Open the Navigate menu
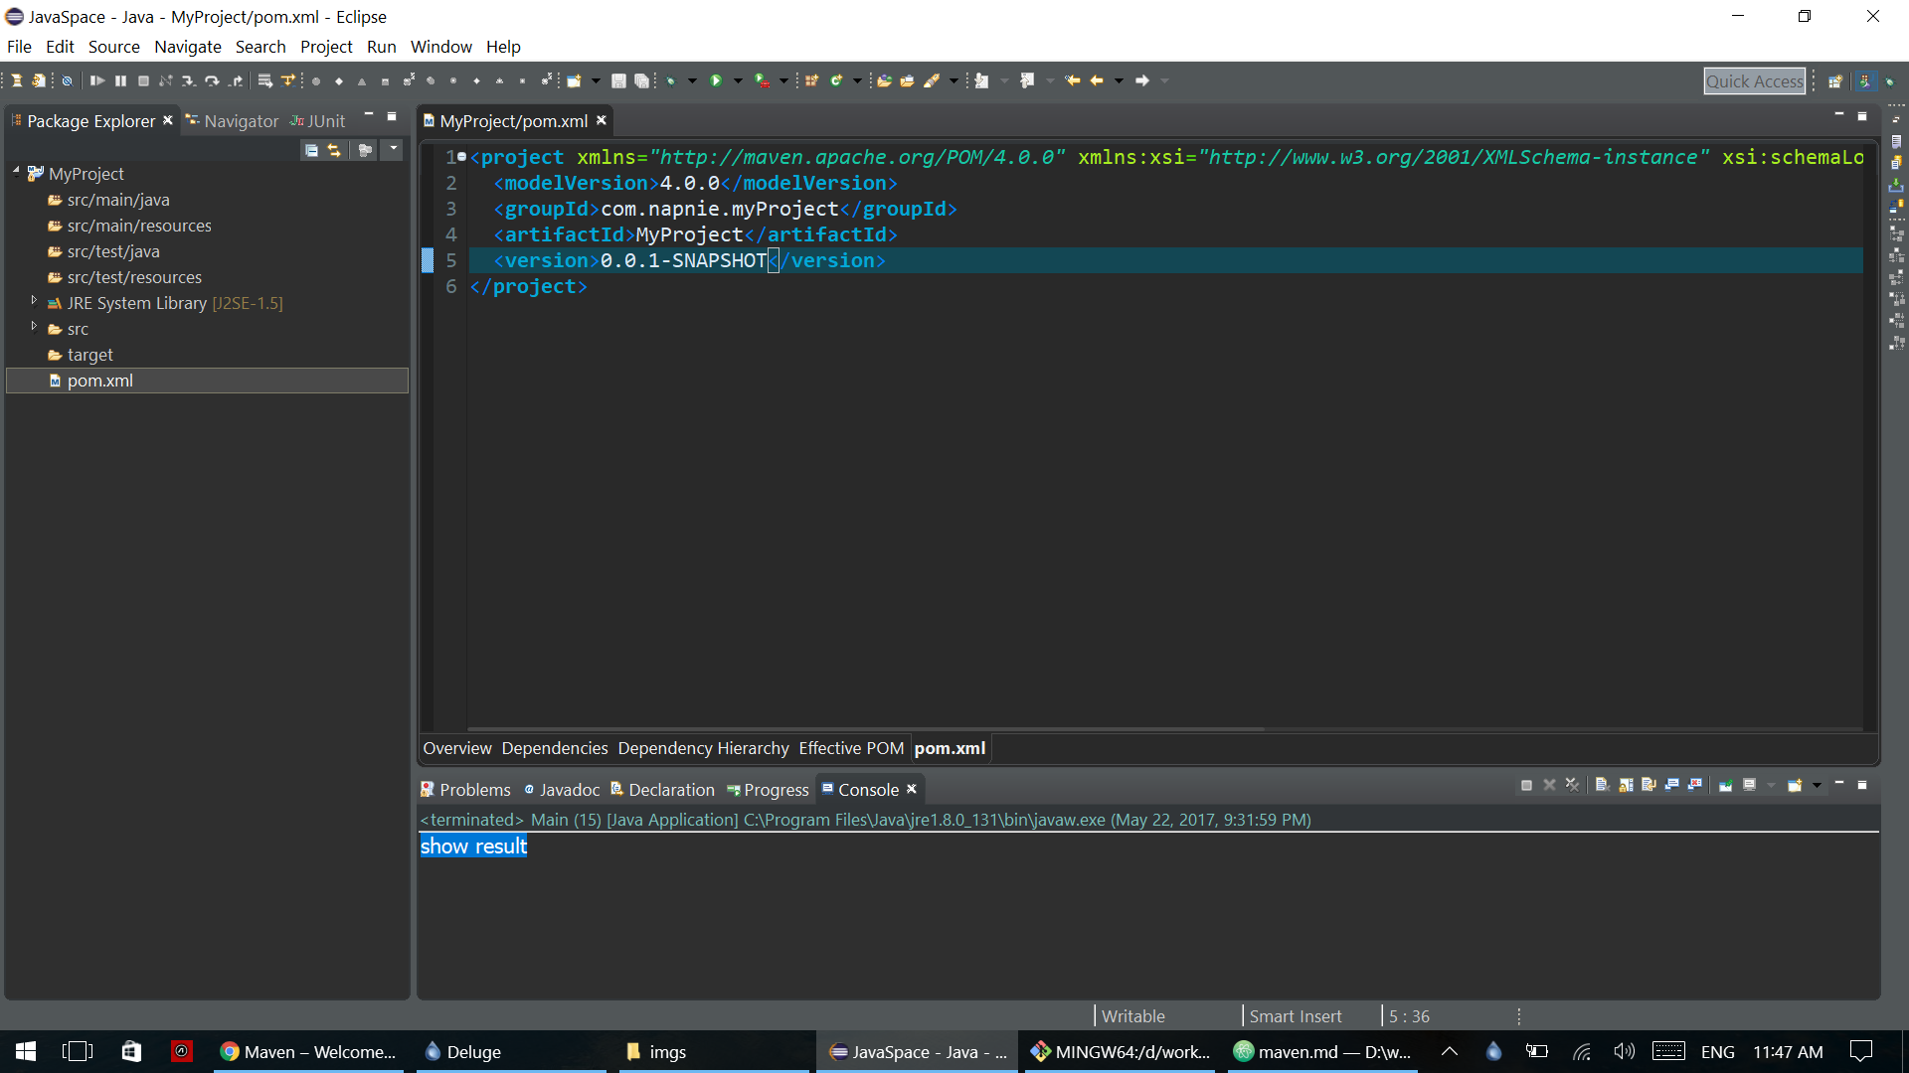The width and height of the screenshot is (1909, 1073). tap(188, 47)
